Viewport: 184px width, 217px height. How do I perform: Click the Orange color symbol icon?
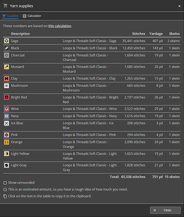(x=7, y=142)
